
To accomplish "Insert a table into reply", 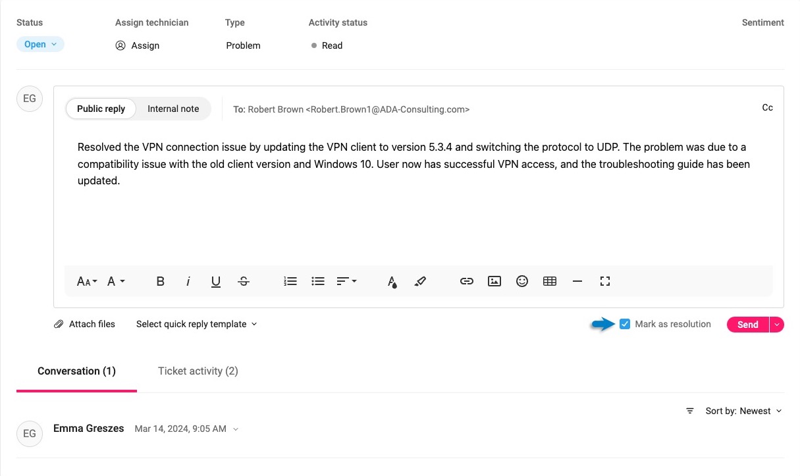I will click(x=550, y=281).
